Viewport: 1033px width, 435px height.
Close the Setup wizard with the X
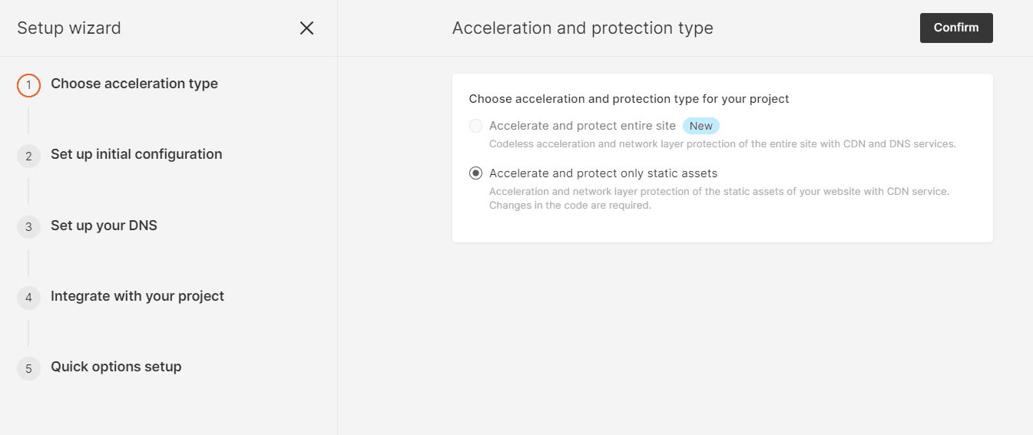[x=306, y=28]
